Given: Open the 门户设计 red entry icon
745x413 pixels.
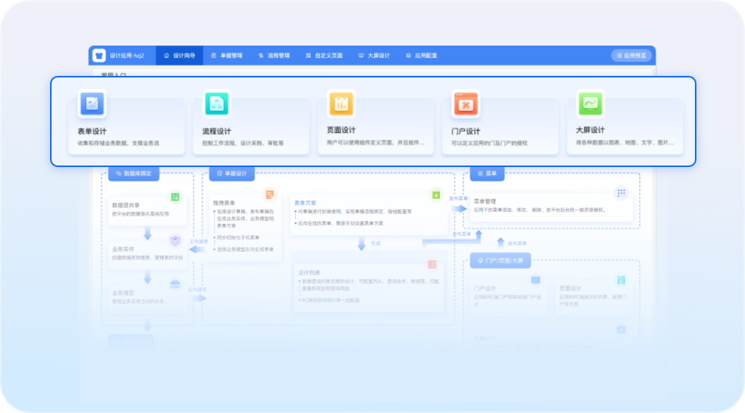Looking at the screenshot, I should tap(466, 103).
